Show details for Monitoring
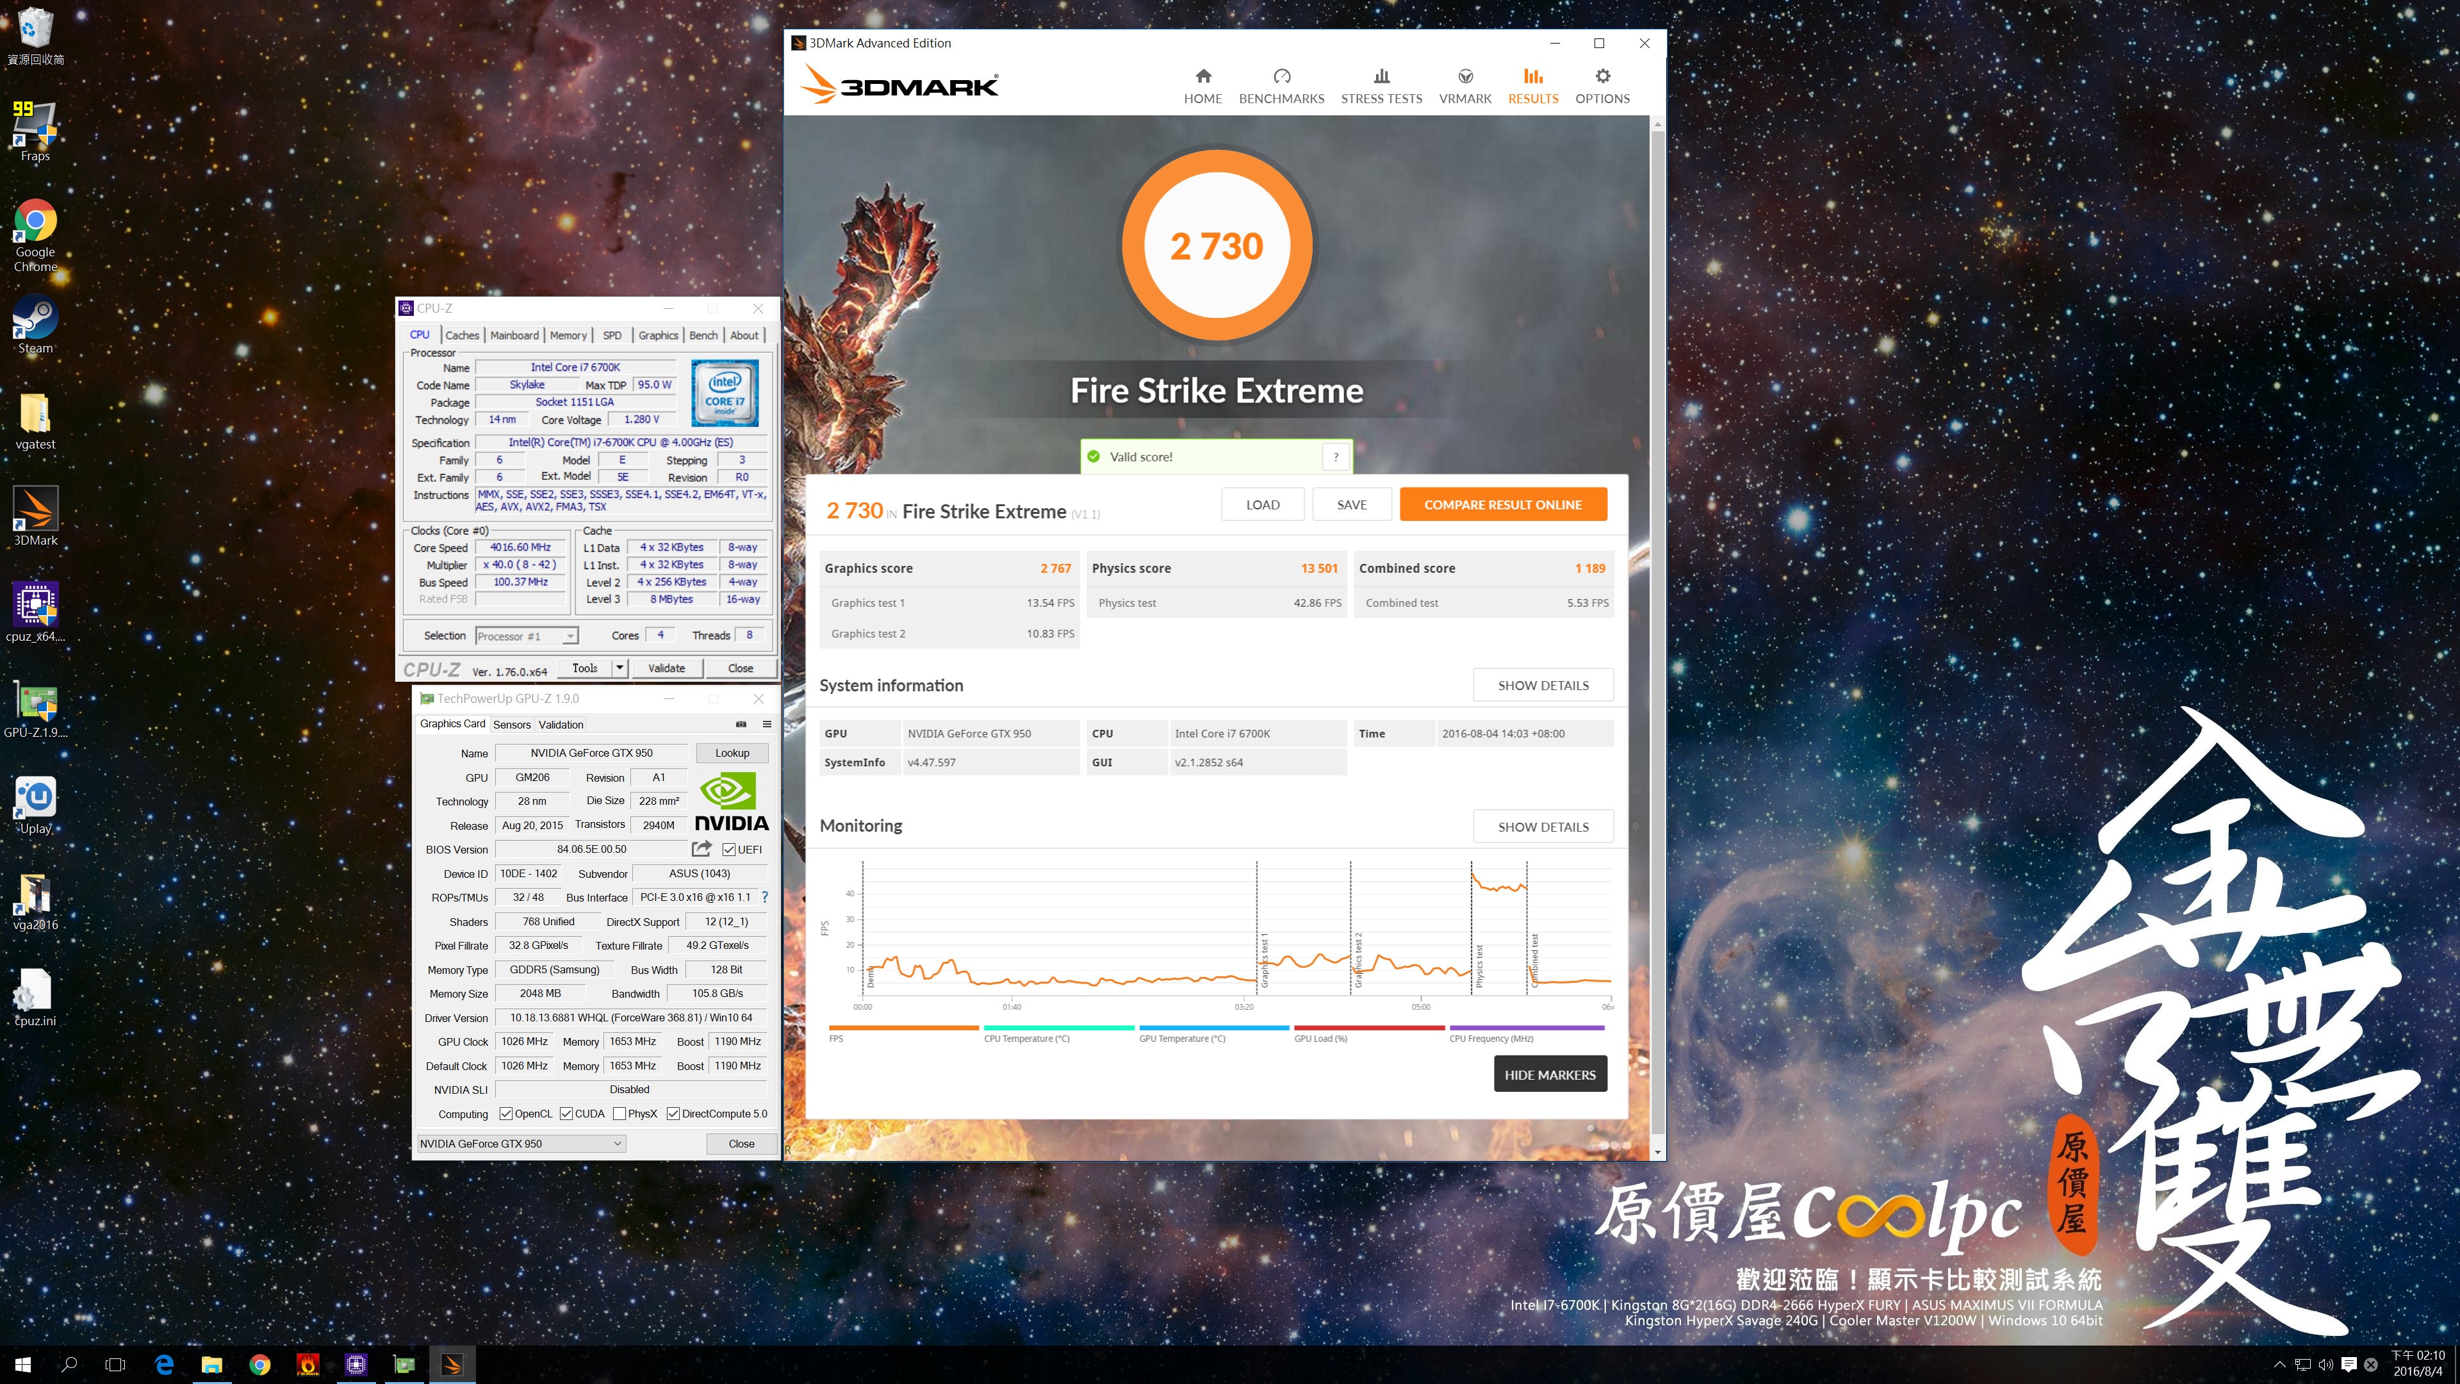The image size is (2460, 1384). pos(1543,826)
